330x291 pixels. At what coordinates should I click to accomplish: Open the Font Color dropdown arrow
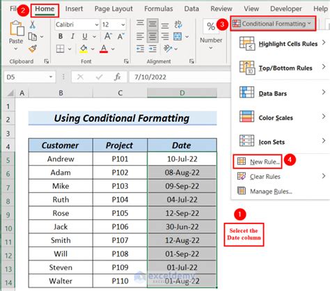tap(113, 49)
